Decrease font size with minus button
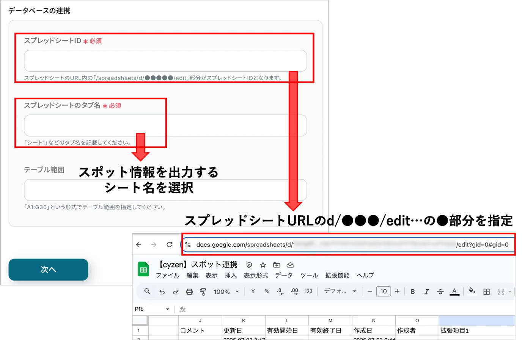 coord(369,291)
